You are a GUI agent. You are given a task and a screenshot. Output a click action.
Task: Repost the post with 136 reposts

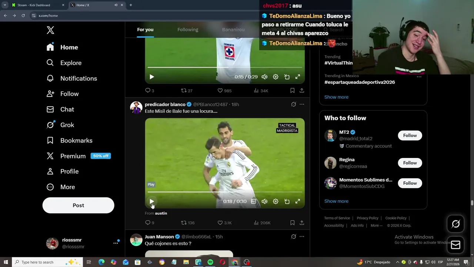[187, 222]
